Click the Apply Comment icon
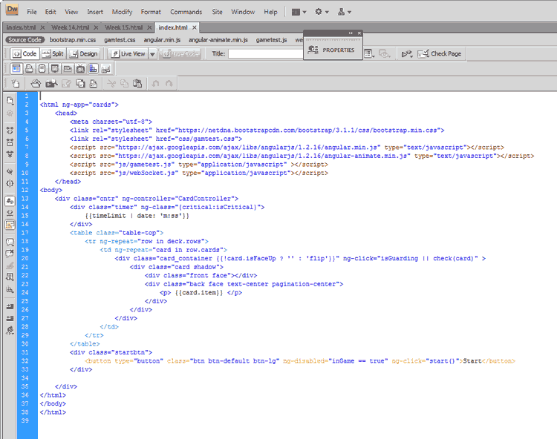Image resolution: width=557 pixels, height=439 pixels. [10, 242]
